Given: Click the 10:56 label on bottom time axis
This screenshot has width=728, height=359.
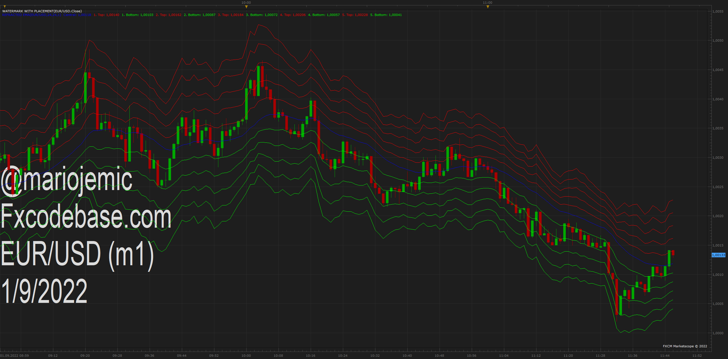Looking at the screenshot, I should click(471, 356).
